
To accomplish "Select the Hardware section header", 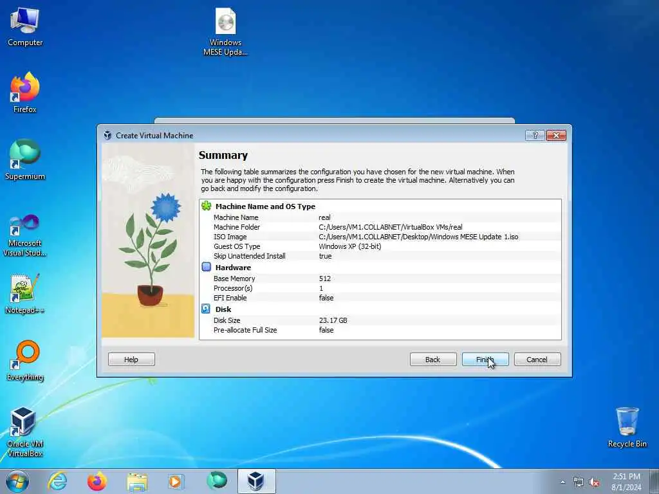I will click(x=233, y=268).
